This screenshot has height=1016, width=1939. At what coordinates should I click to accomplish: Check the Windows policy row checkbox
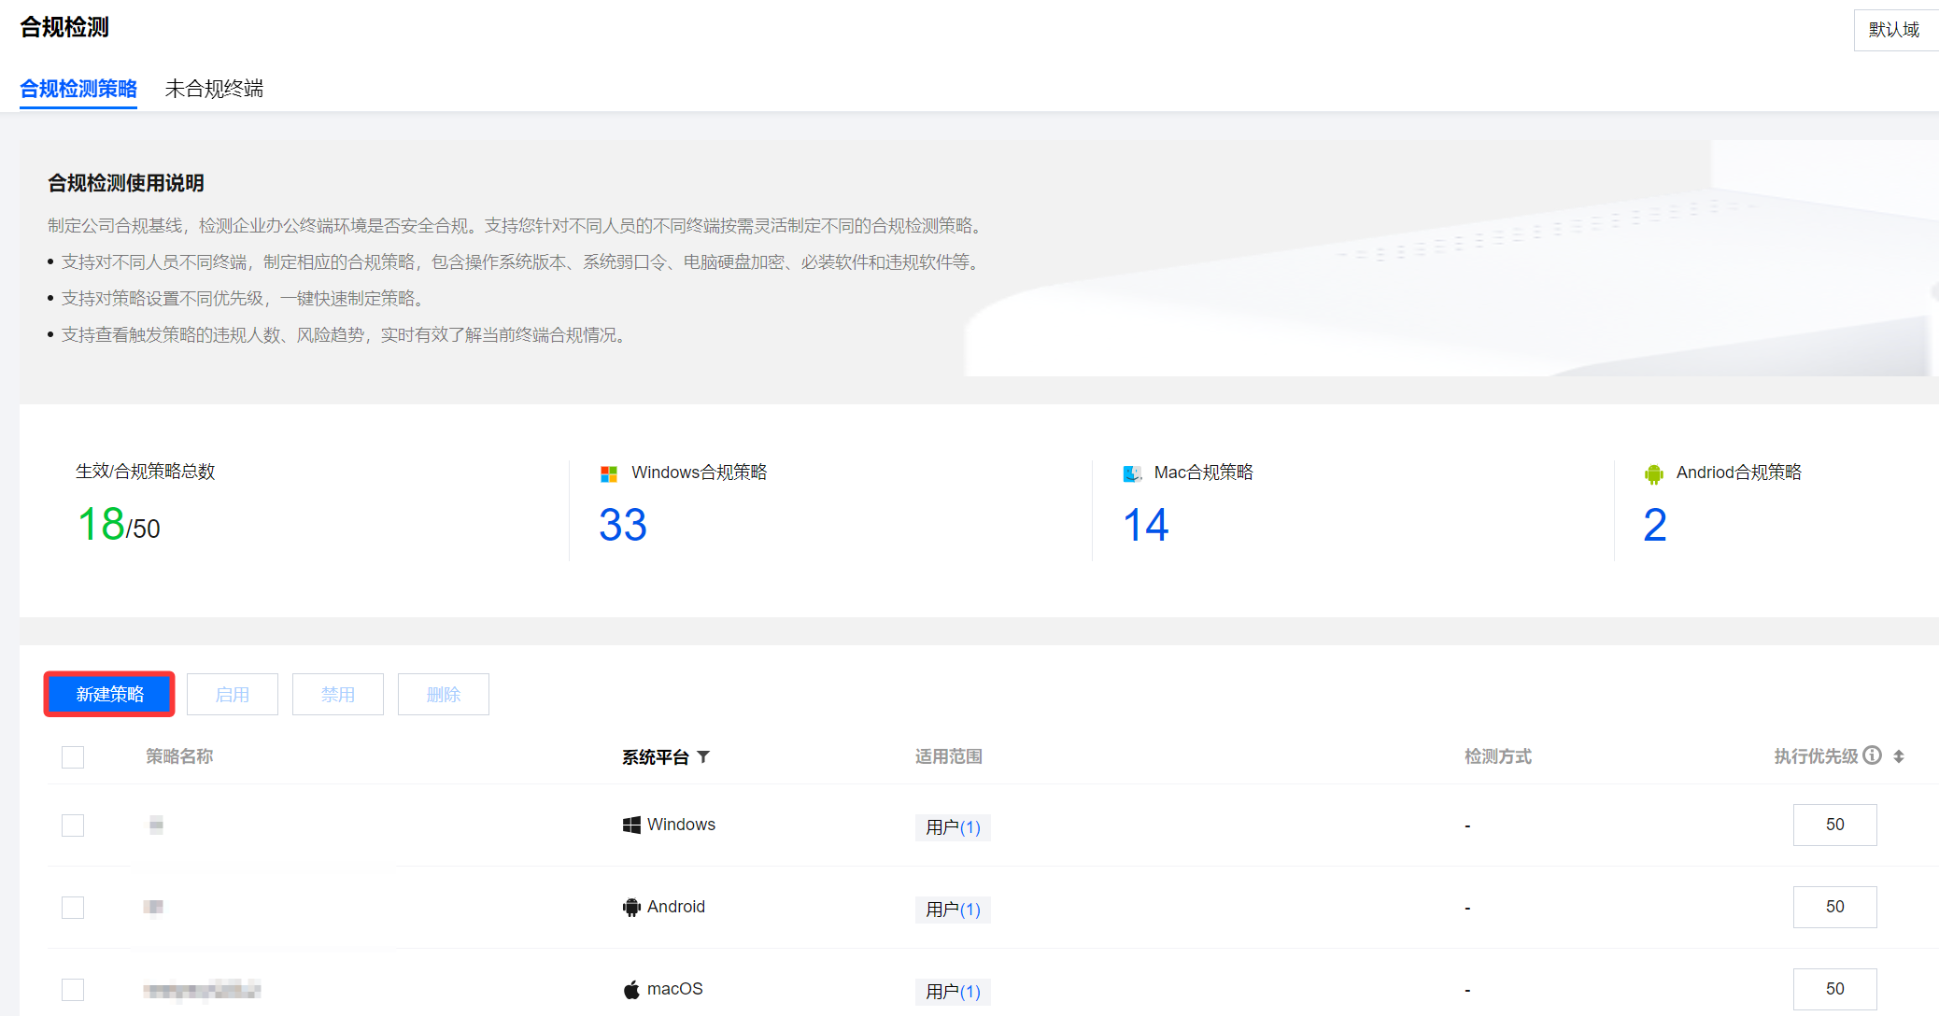(x=73, y=825)
